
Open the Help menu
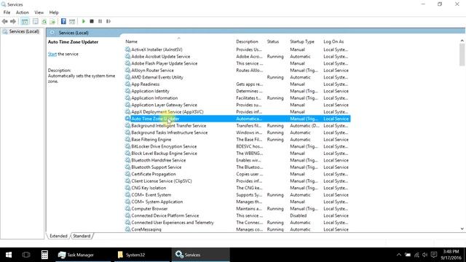pos(54,12)
